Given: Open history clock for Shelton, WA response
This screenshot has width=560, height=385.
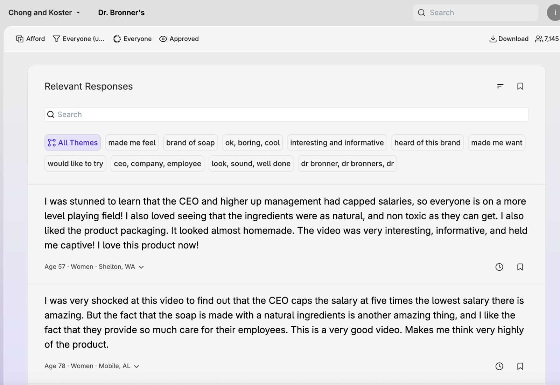Looking at the screenshot, I should (499, 267).
